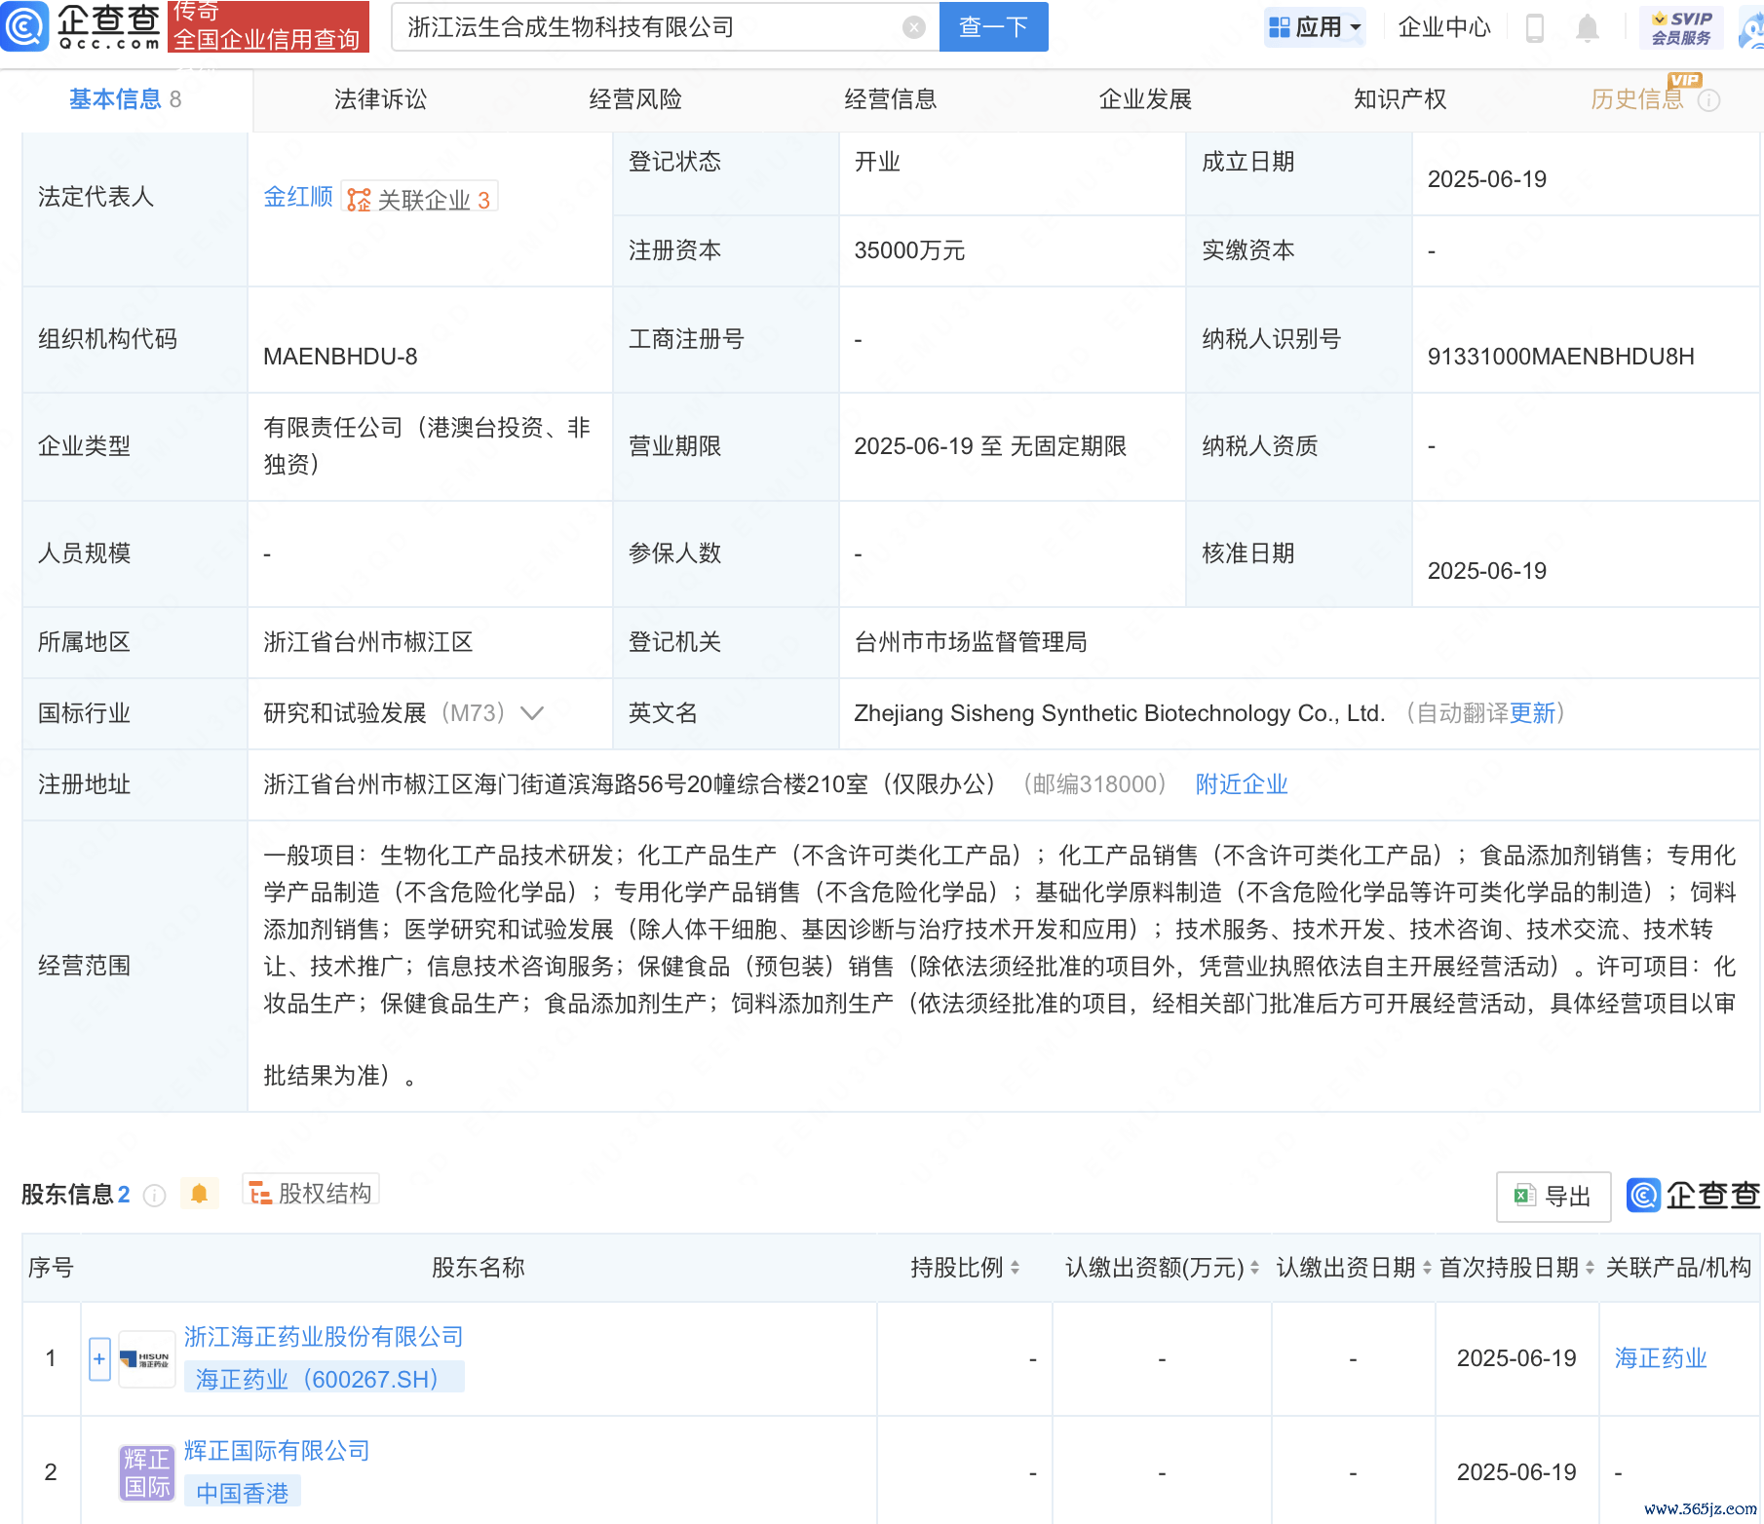1764x1524 pixels.
Task: Select region 浙江省台州市椒江区
Action: tap(368, 642)
